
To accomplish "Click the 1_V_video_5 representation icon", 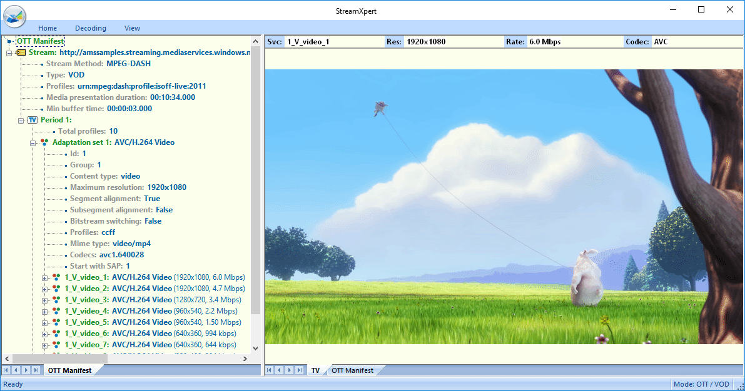I will (x=56, y=322).
